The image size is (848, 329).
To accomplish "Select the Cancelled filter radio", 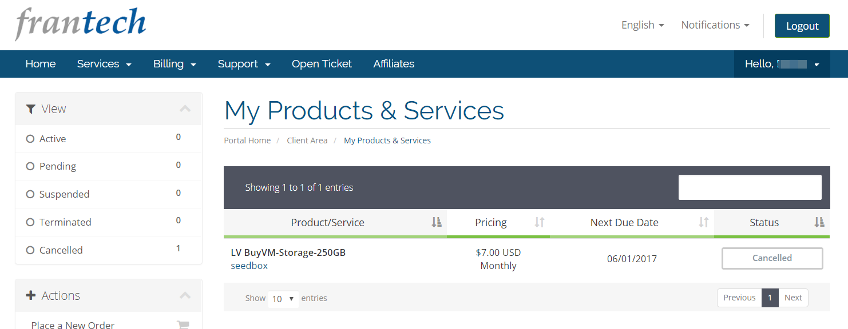I will pos(30,250).
